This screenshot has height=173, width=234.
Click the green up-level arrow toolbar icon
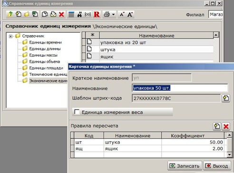pos(10,14)
